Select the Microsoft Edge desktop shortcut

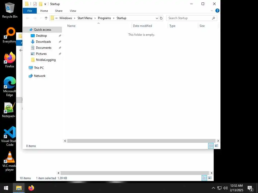10,87
